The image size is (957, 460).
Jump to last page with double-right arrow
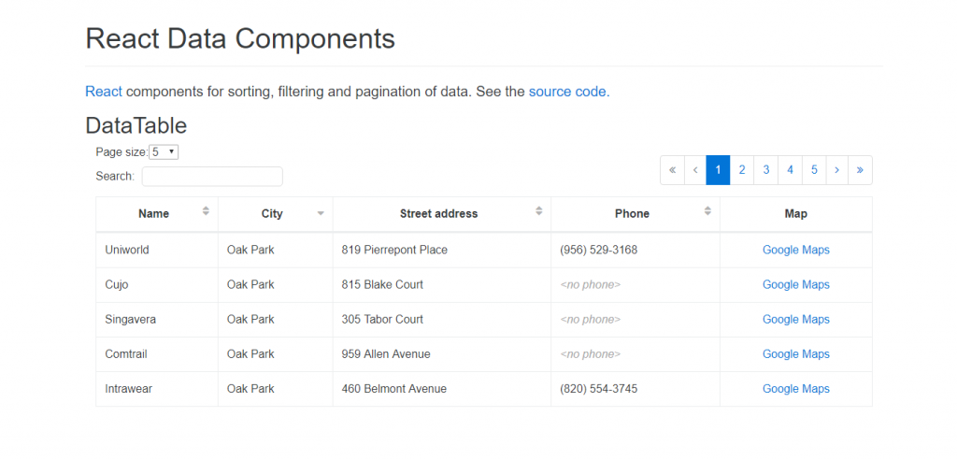[x=860, y=170]
